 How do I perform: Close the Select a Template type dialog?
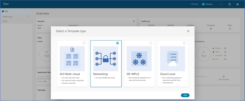tap(188, 31)
